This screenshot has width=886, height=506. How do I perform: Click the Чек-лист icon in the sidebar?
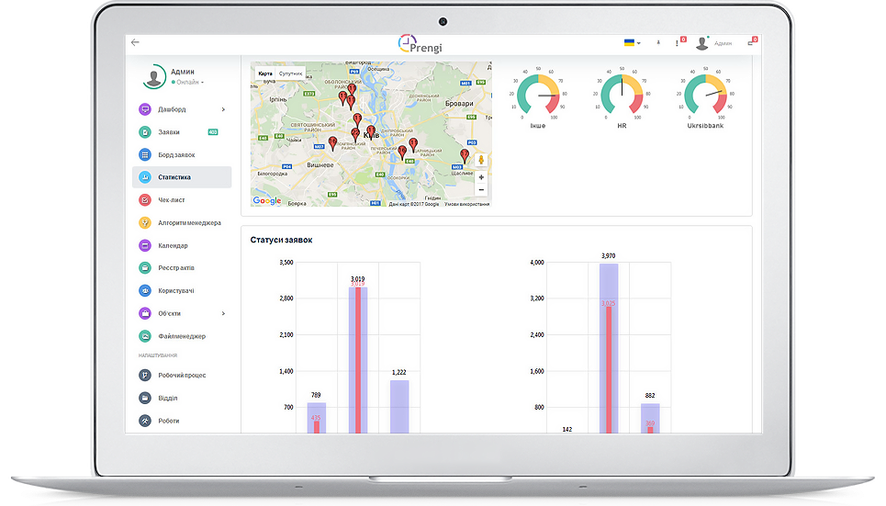pos(145,199)
